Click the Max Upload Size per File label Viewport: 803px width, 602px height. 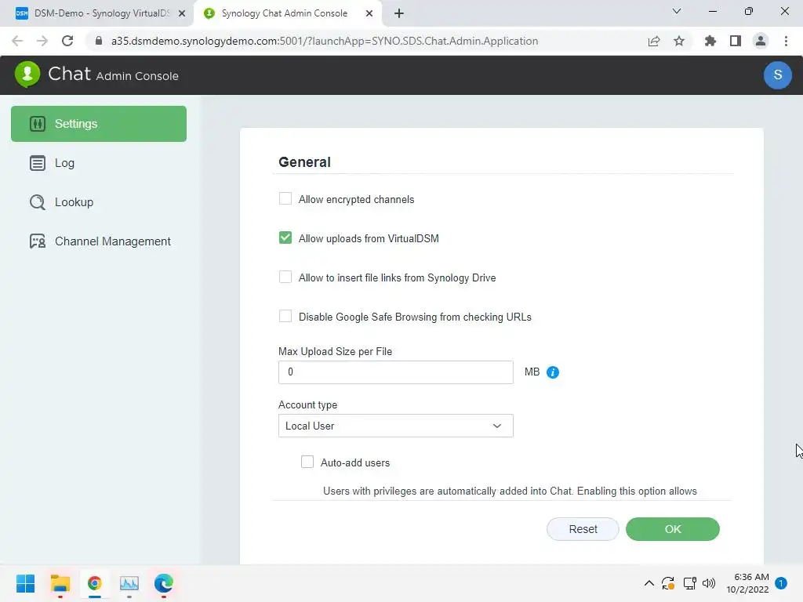[x=336, y=352]
